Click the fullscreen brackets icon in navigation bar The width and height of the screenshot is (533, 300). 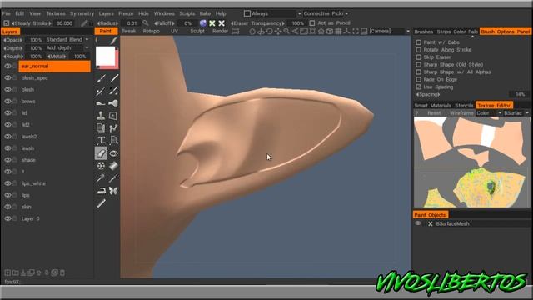(x=356, y=32)
